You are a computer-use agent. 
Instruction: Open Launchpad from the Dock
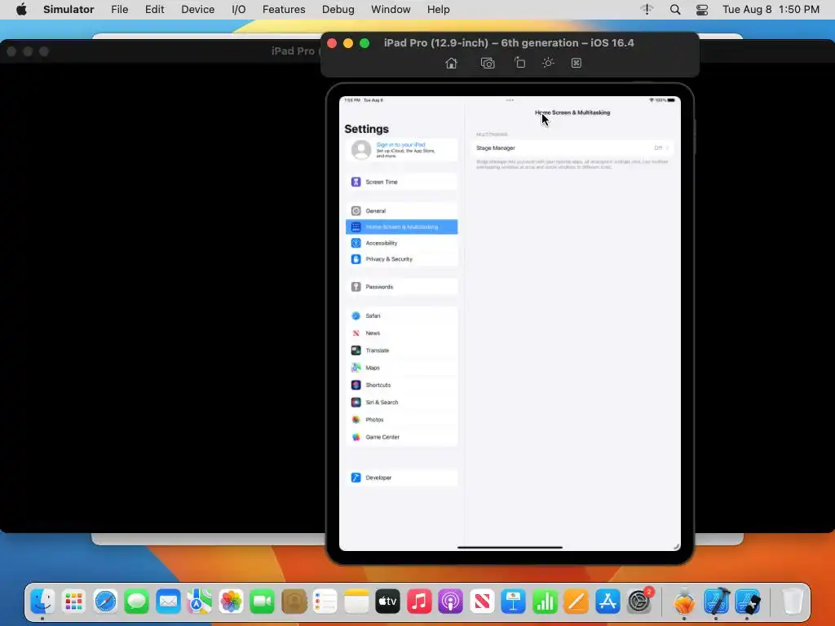pyautogui.click(x=73, y=602)
